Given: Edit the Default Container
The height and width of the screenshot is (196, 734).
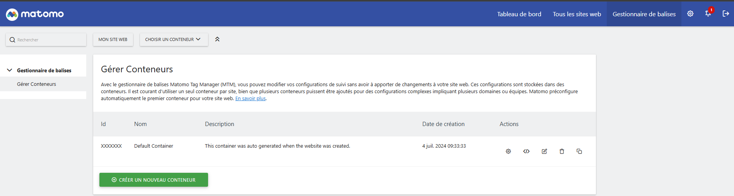Looking at the screenshot, I should point(544,152).
